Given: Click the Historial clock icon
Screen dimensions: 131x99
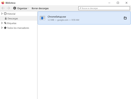Looking at the screenshot, I should tap(5, 14).
